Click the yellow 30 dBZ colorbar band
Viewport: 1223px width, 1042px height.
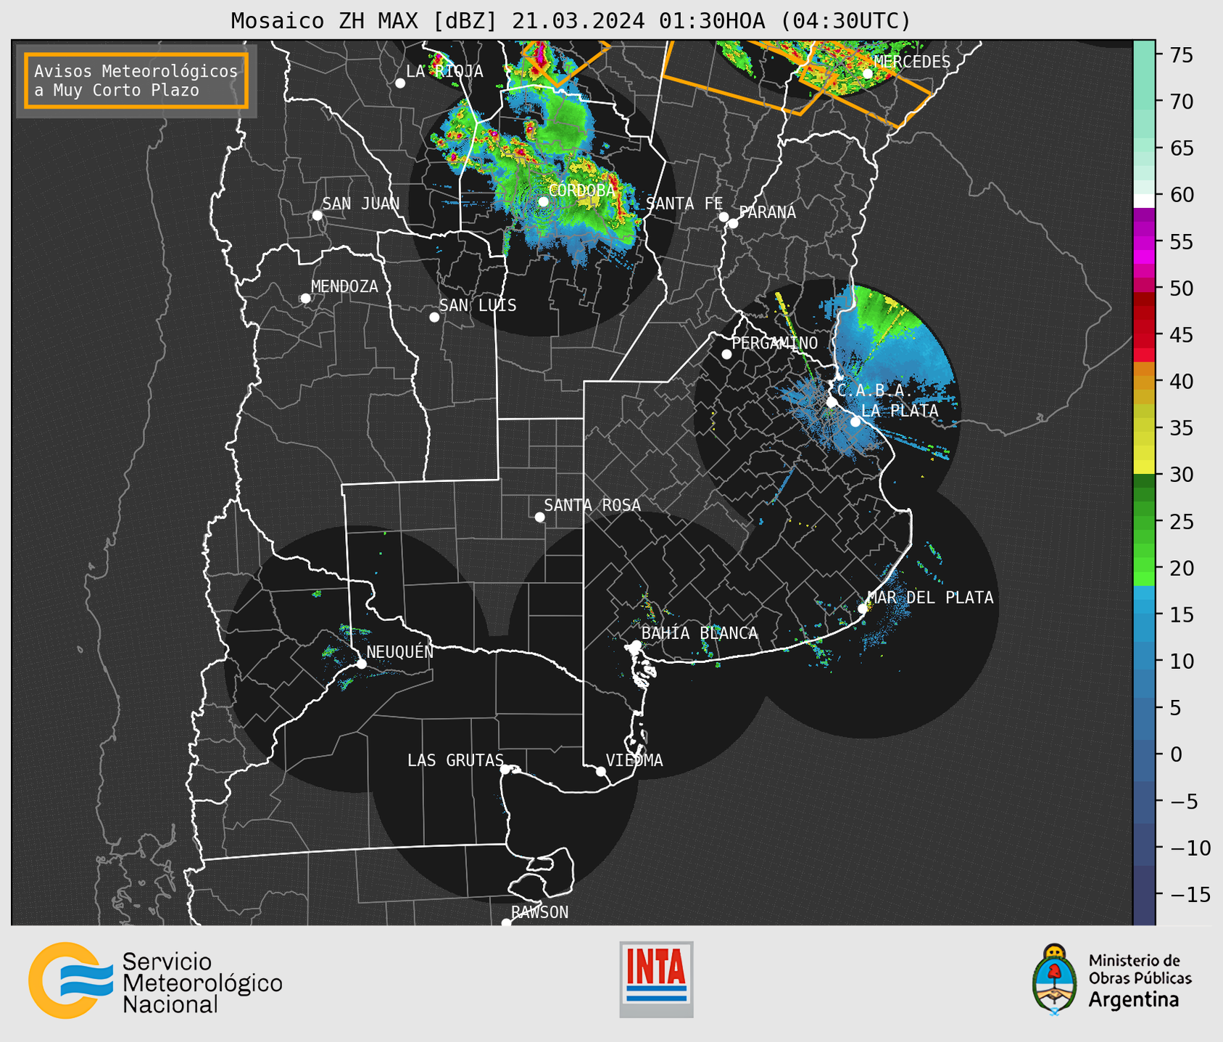pos(1144,467)
